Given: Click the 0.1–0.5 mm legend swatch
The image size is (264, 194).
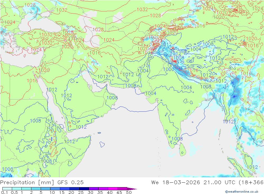Looking at the screenshot, I should coord(7,189).
